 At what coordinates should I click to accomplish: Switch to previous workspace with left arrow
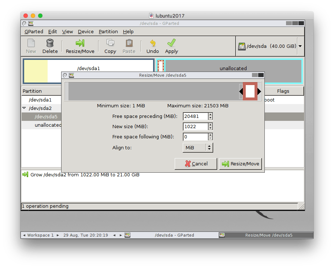(x=24, y=235)
